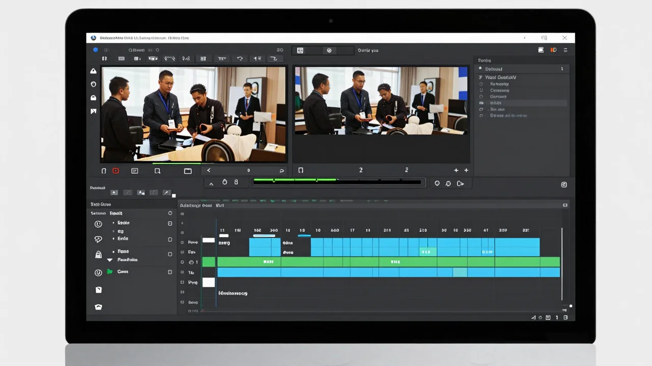Toggle the eye icon on the green track
The image size is (652, 366).
(x=192, y=262)
